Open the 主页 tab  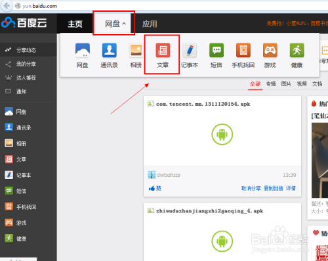(x=75, y=24)
